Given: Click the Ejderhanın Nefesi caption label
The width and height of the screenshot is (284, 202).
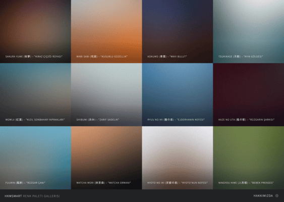Looking at the screenshot, I should click(x=176, y=120).
